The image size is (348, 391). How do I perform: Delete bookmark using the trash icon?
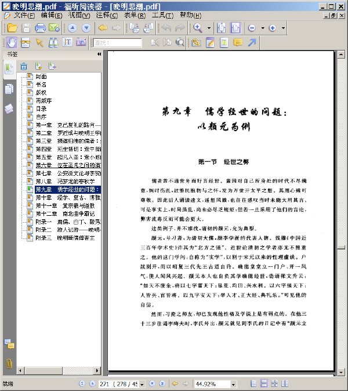pyautogui.click(x=24, y=66)
